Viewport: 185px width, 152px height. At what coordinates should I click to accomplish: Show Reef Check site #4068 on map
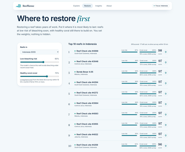pyautogui.click(x=166, y=52)
